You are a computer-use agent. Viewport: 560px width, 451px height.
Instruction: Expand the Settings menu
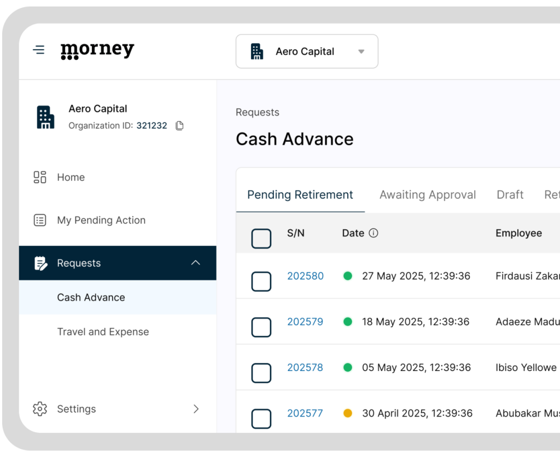click(196, 409)
